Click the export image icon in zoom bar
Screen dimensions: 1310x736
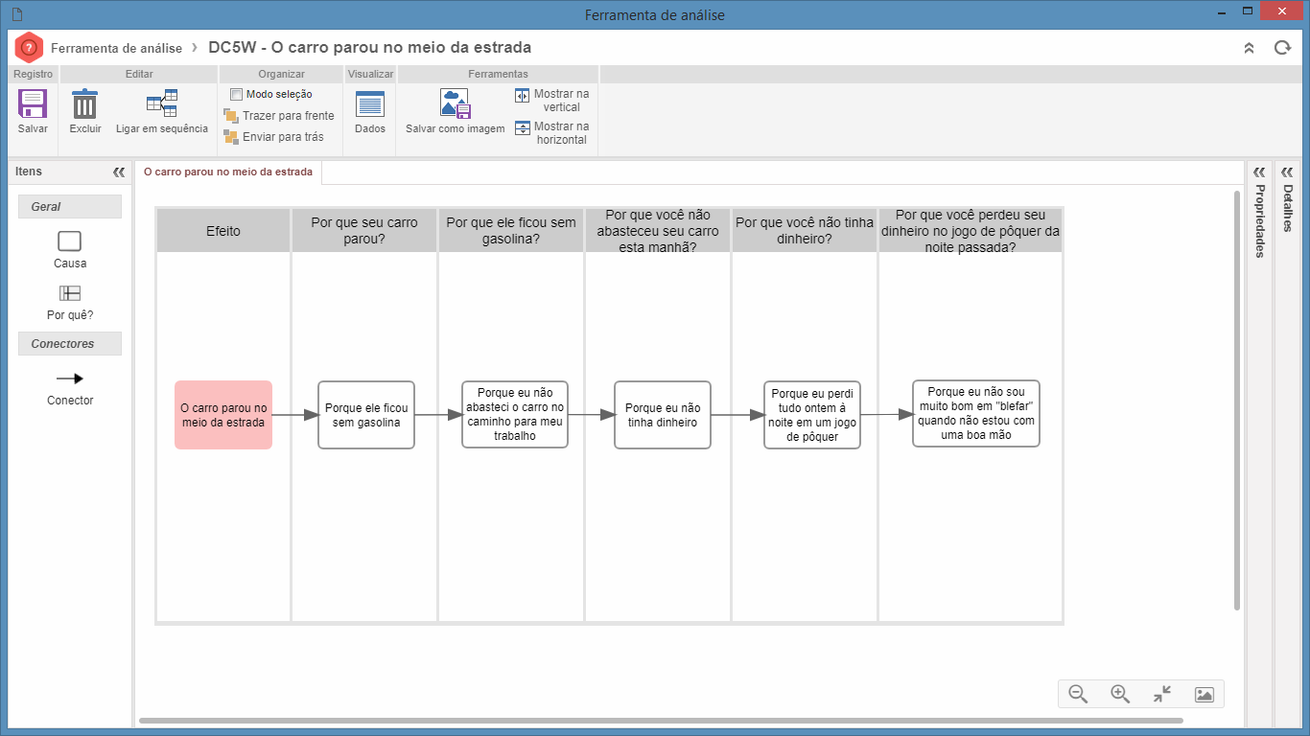[1205, 695]
